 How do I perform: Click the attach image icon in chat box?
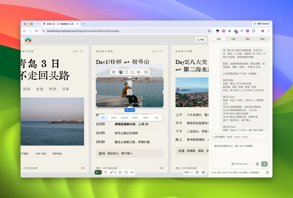(257, 164)
